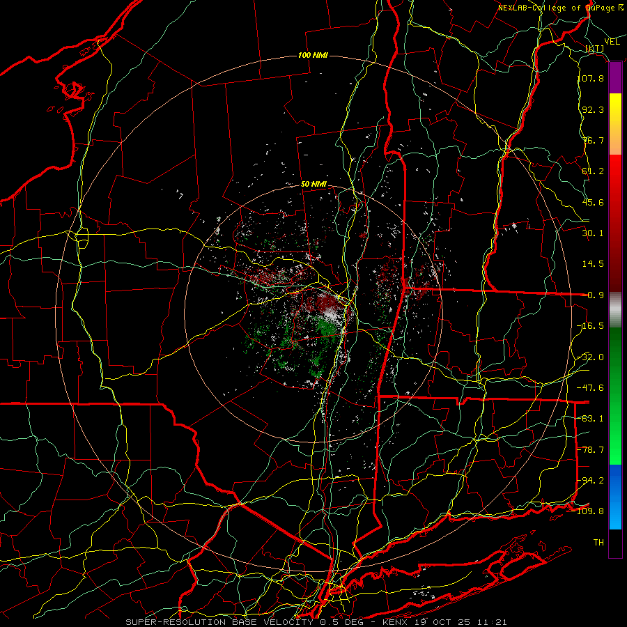The height and width of the screenshot is (627, 627).
Task: Pick the black TH segment of the color bar
Action: [615, 543]
